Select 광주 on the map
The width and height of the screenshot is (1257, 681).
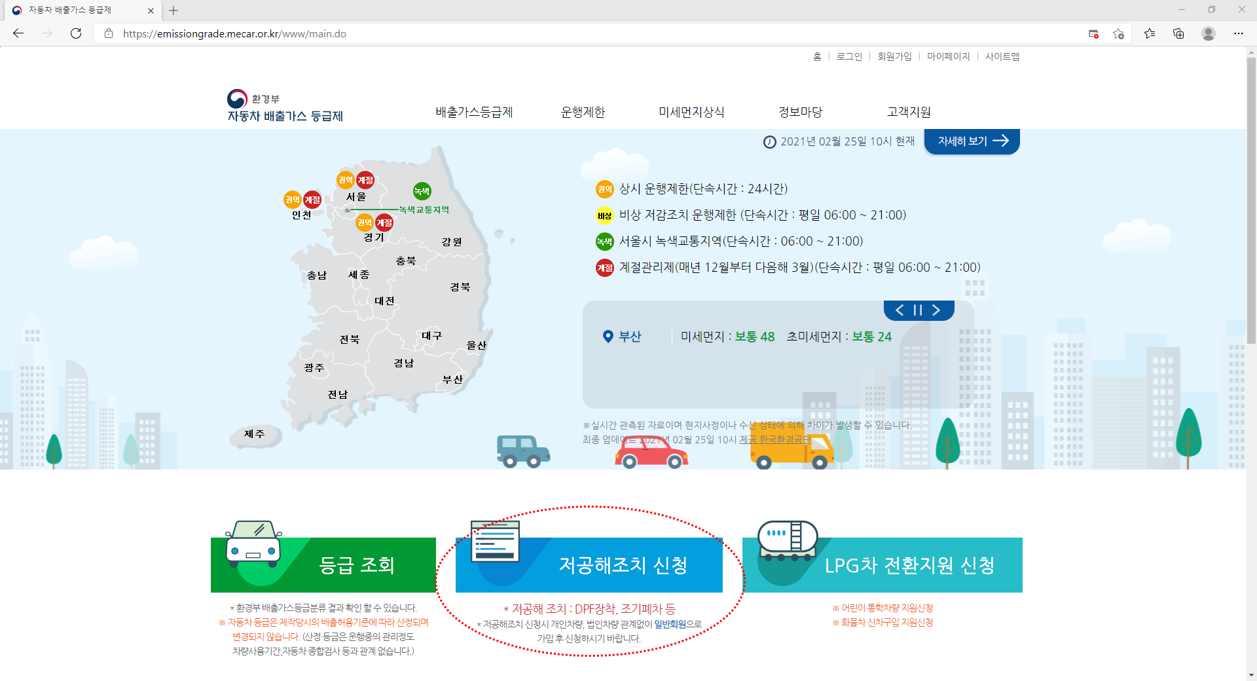(314, 368)
